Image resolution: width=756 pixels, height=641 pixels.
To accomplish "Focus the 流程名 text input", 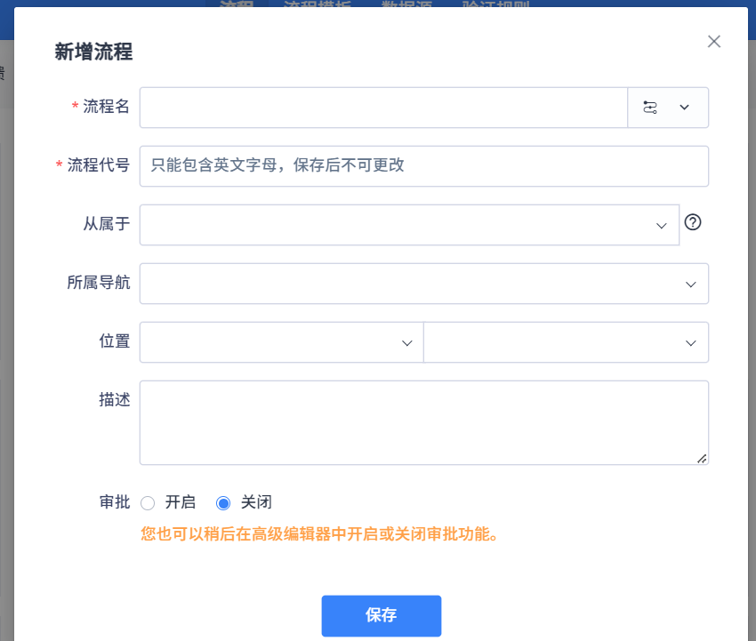I will coord(383,108).
